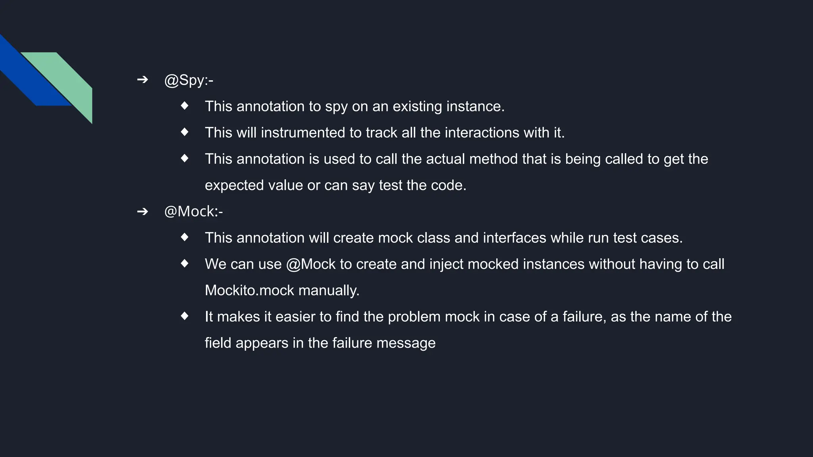The height and width of the screenshot is (457, 813).
Task: Click line 'It makes it easier to find the problem mock'
Action: point(468,317)
